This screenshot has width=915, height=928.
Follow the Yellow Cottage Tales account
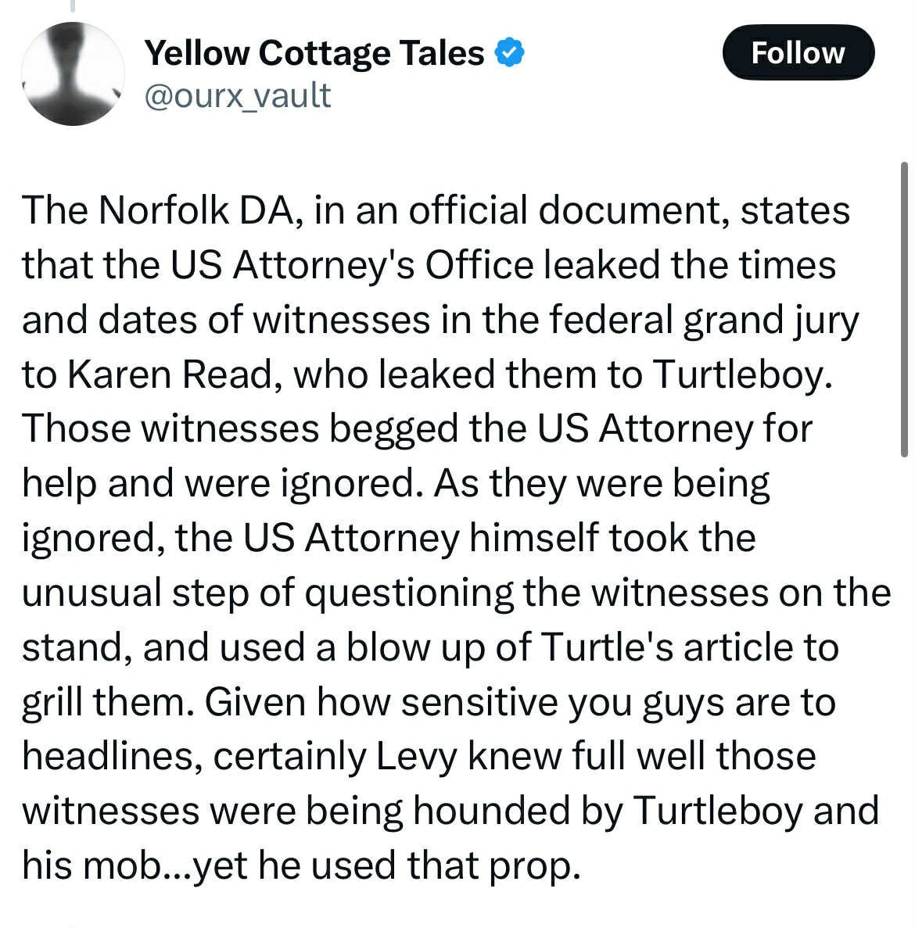[x=798, y=52]
